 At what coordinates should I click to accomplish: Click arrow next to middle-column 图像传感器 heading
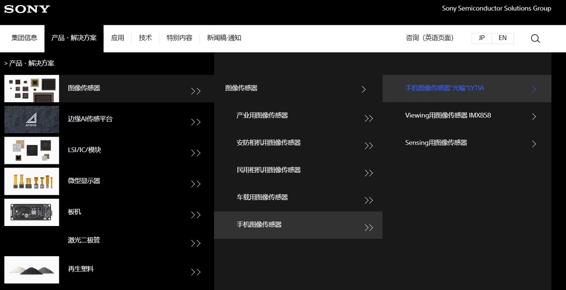(364, 89)
